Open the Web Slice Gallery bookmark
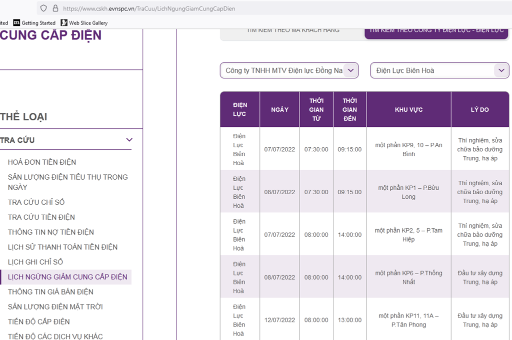 coord(84,23)
